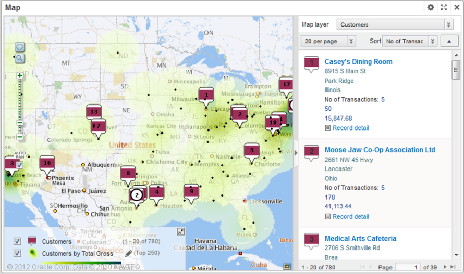Open Moose Jaw Co-Op Association Ltd link
The width and height of the screenshot is (464, 274).
point(380,150)
